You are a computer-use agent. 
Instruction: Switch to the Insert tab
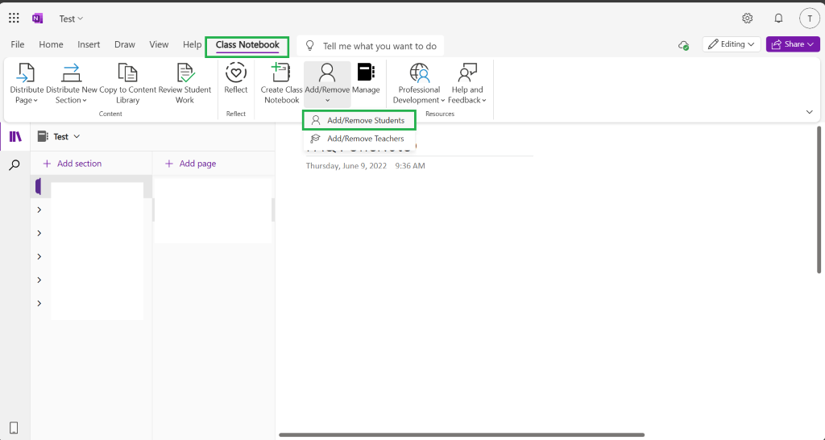click(x=89, y=45)
